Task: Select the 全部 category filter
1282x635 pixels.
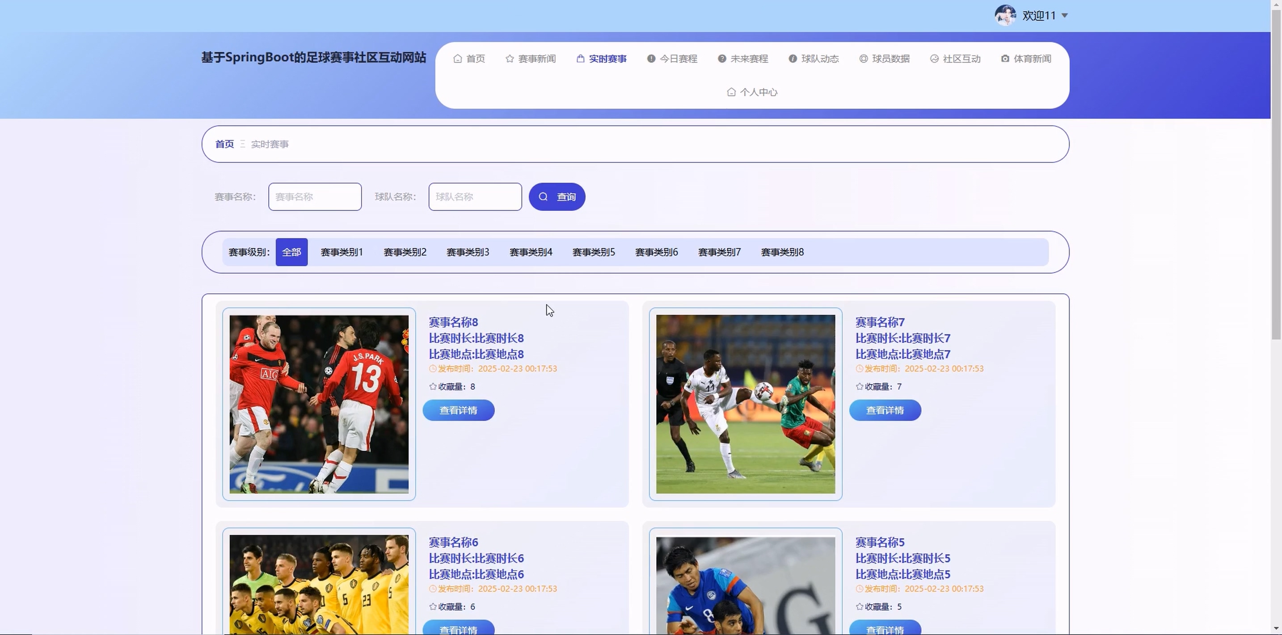Action: coord(291,252)
